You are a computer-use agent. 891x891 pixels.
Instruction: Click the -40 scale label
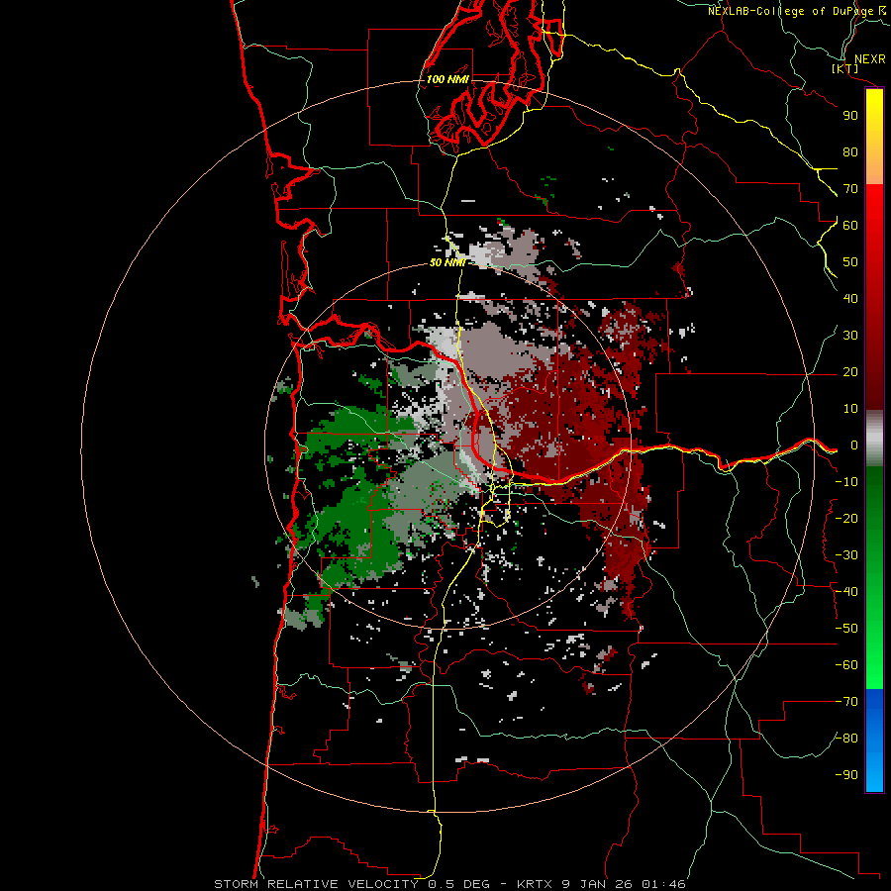[x=846, y=592]
